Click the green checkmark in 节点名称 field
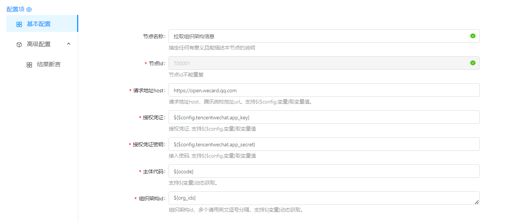 click(473, 36)
